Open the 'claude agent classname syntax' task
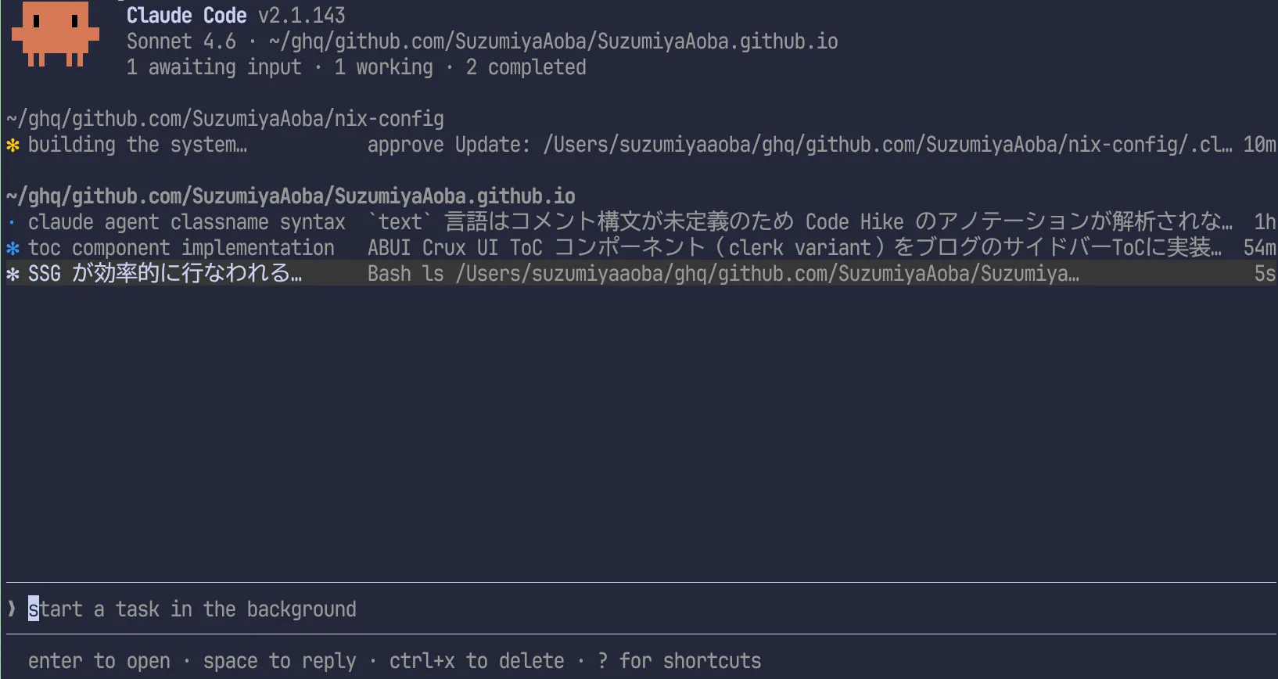1278x679 pixels. pyautogui.click(x=641, y=222)
